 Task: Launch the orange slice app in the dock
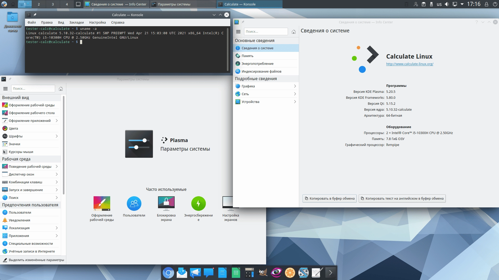click(x=290, y=273)
